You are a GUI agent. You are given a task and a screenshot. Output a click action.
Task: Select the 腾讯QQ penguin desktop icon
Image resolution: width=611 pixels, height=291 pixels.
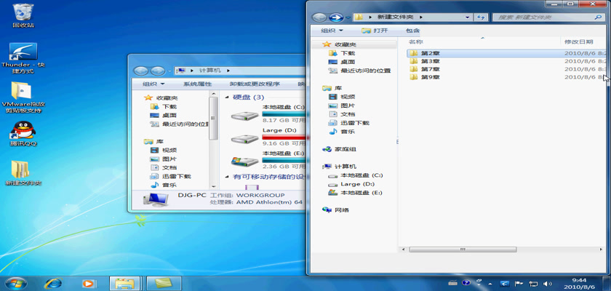coord(23,129)
